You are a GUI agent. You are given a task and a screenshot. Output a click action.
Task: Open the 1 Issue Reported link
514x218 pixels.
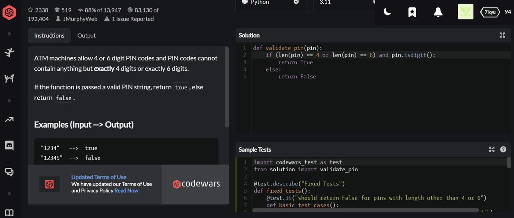coord(133,19)
